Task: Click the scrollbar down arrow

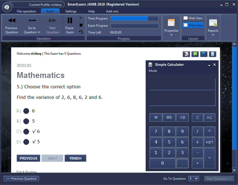Action: tap(234, 170)
